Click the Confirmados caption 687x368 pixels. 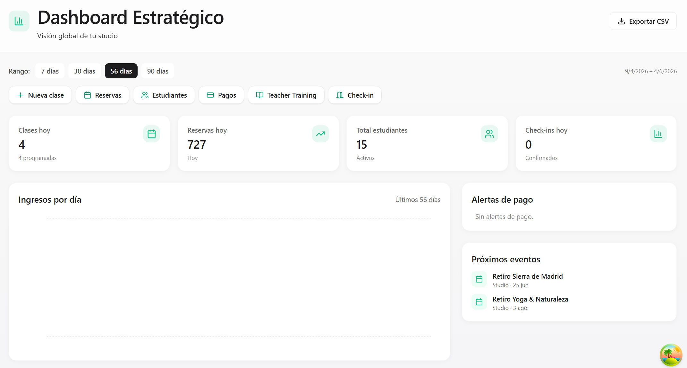point(541,158)
